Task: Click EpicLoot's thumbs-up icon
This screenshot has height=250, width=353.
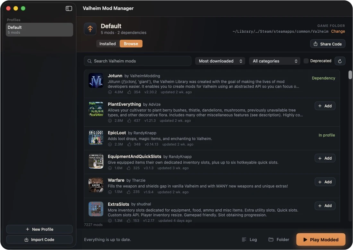Action: [x=129, y=144]
